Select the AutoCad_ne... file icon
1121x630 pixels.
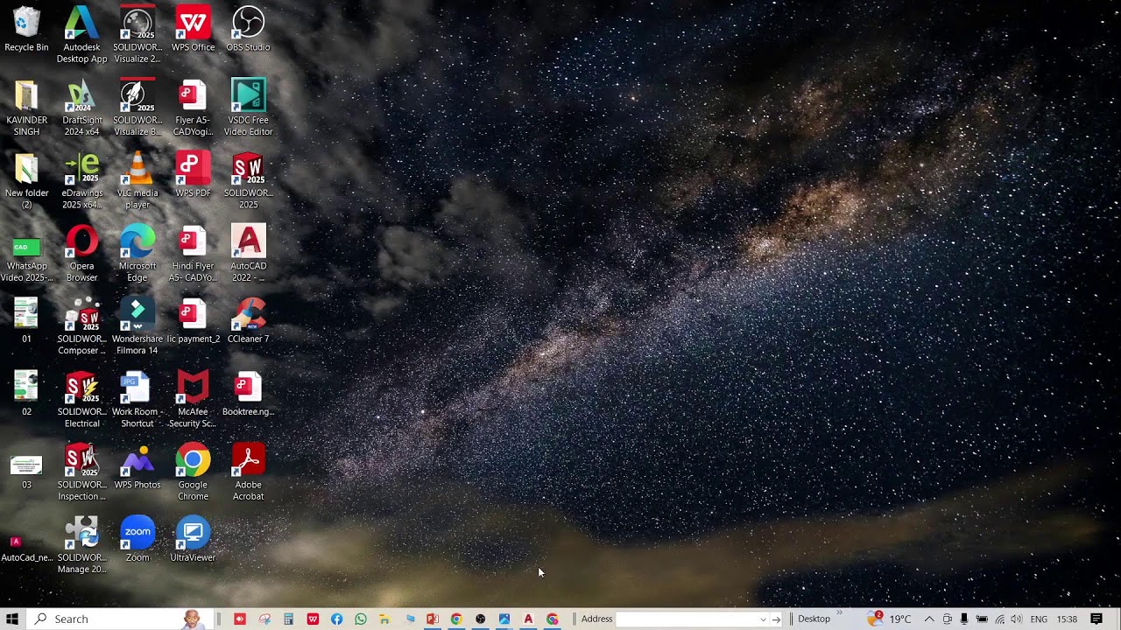pyautogui.click(x=26, y=549)
